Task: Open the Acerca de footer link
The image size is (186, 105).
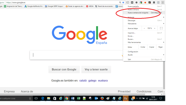Action: point(27,91)
